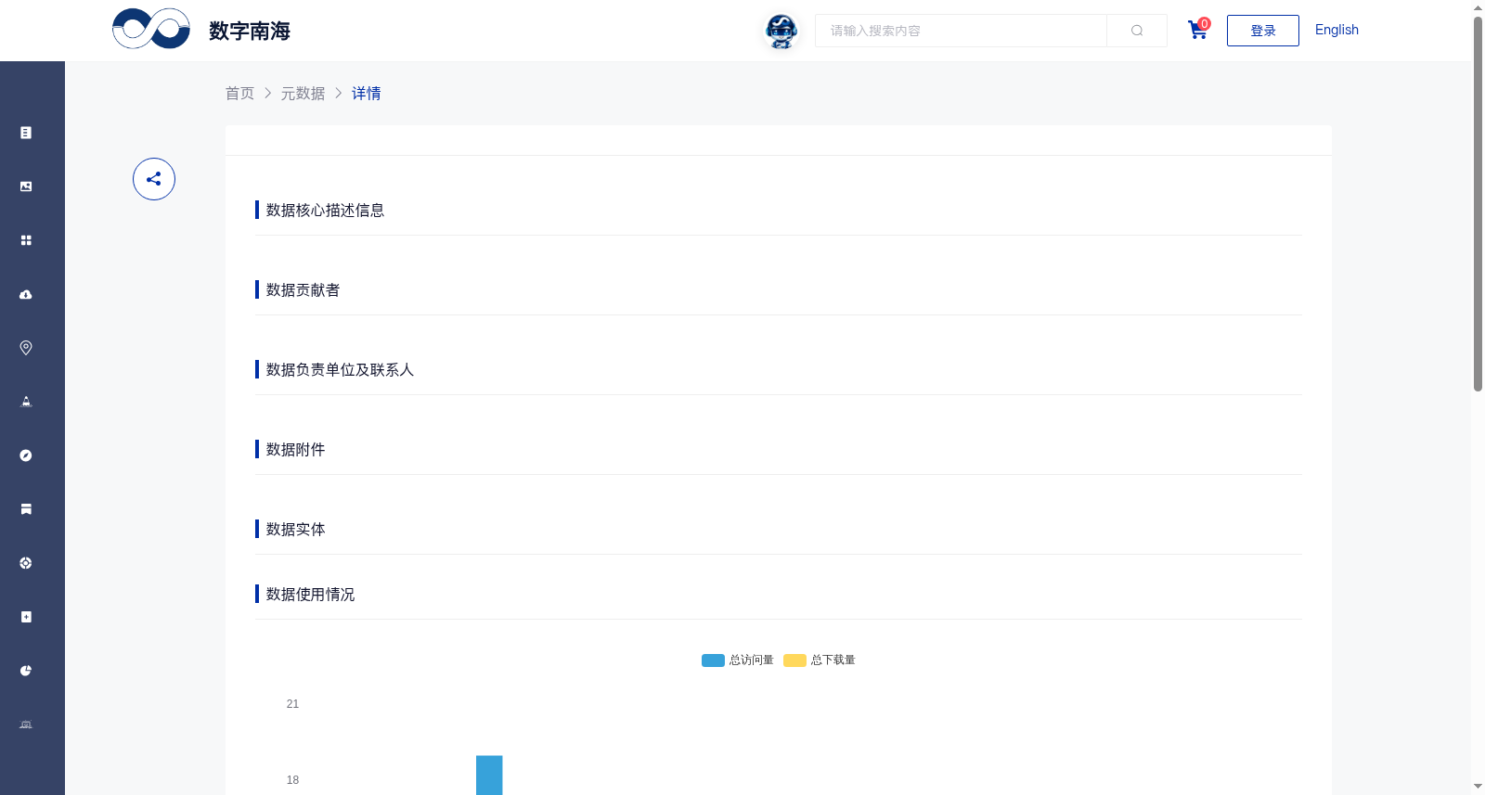Click the 详情 breadcrumb item
Screen dimensions: 1485x795
(x=366, y=93)
